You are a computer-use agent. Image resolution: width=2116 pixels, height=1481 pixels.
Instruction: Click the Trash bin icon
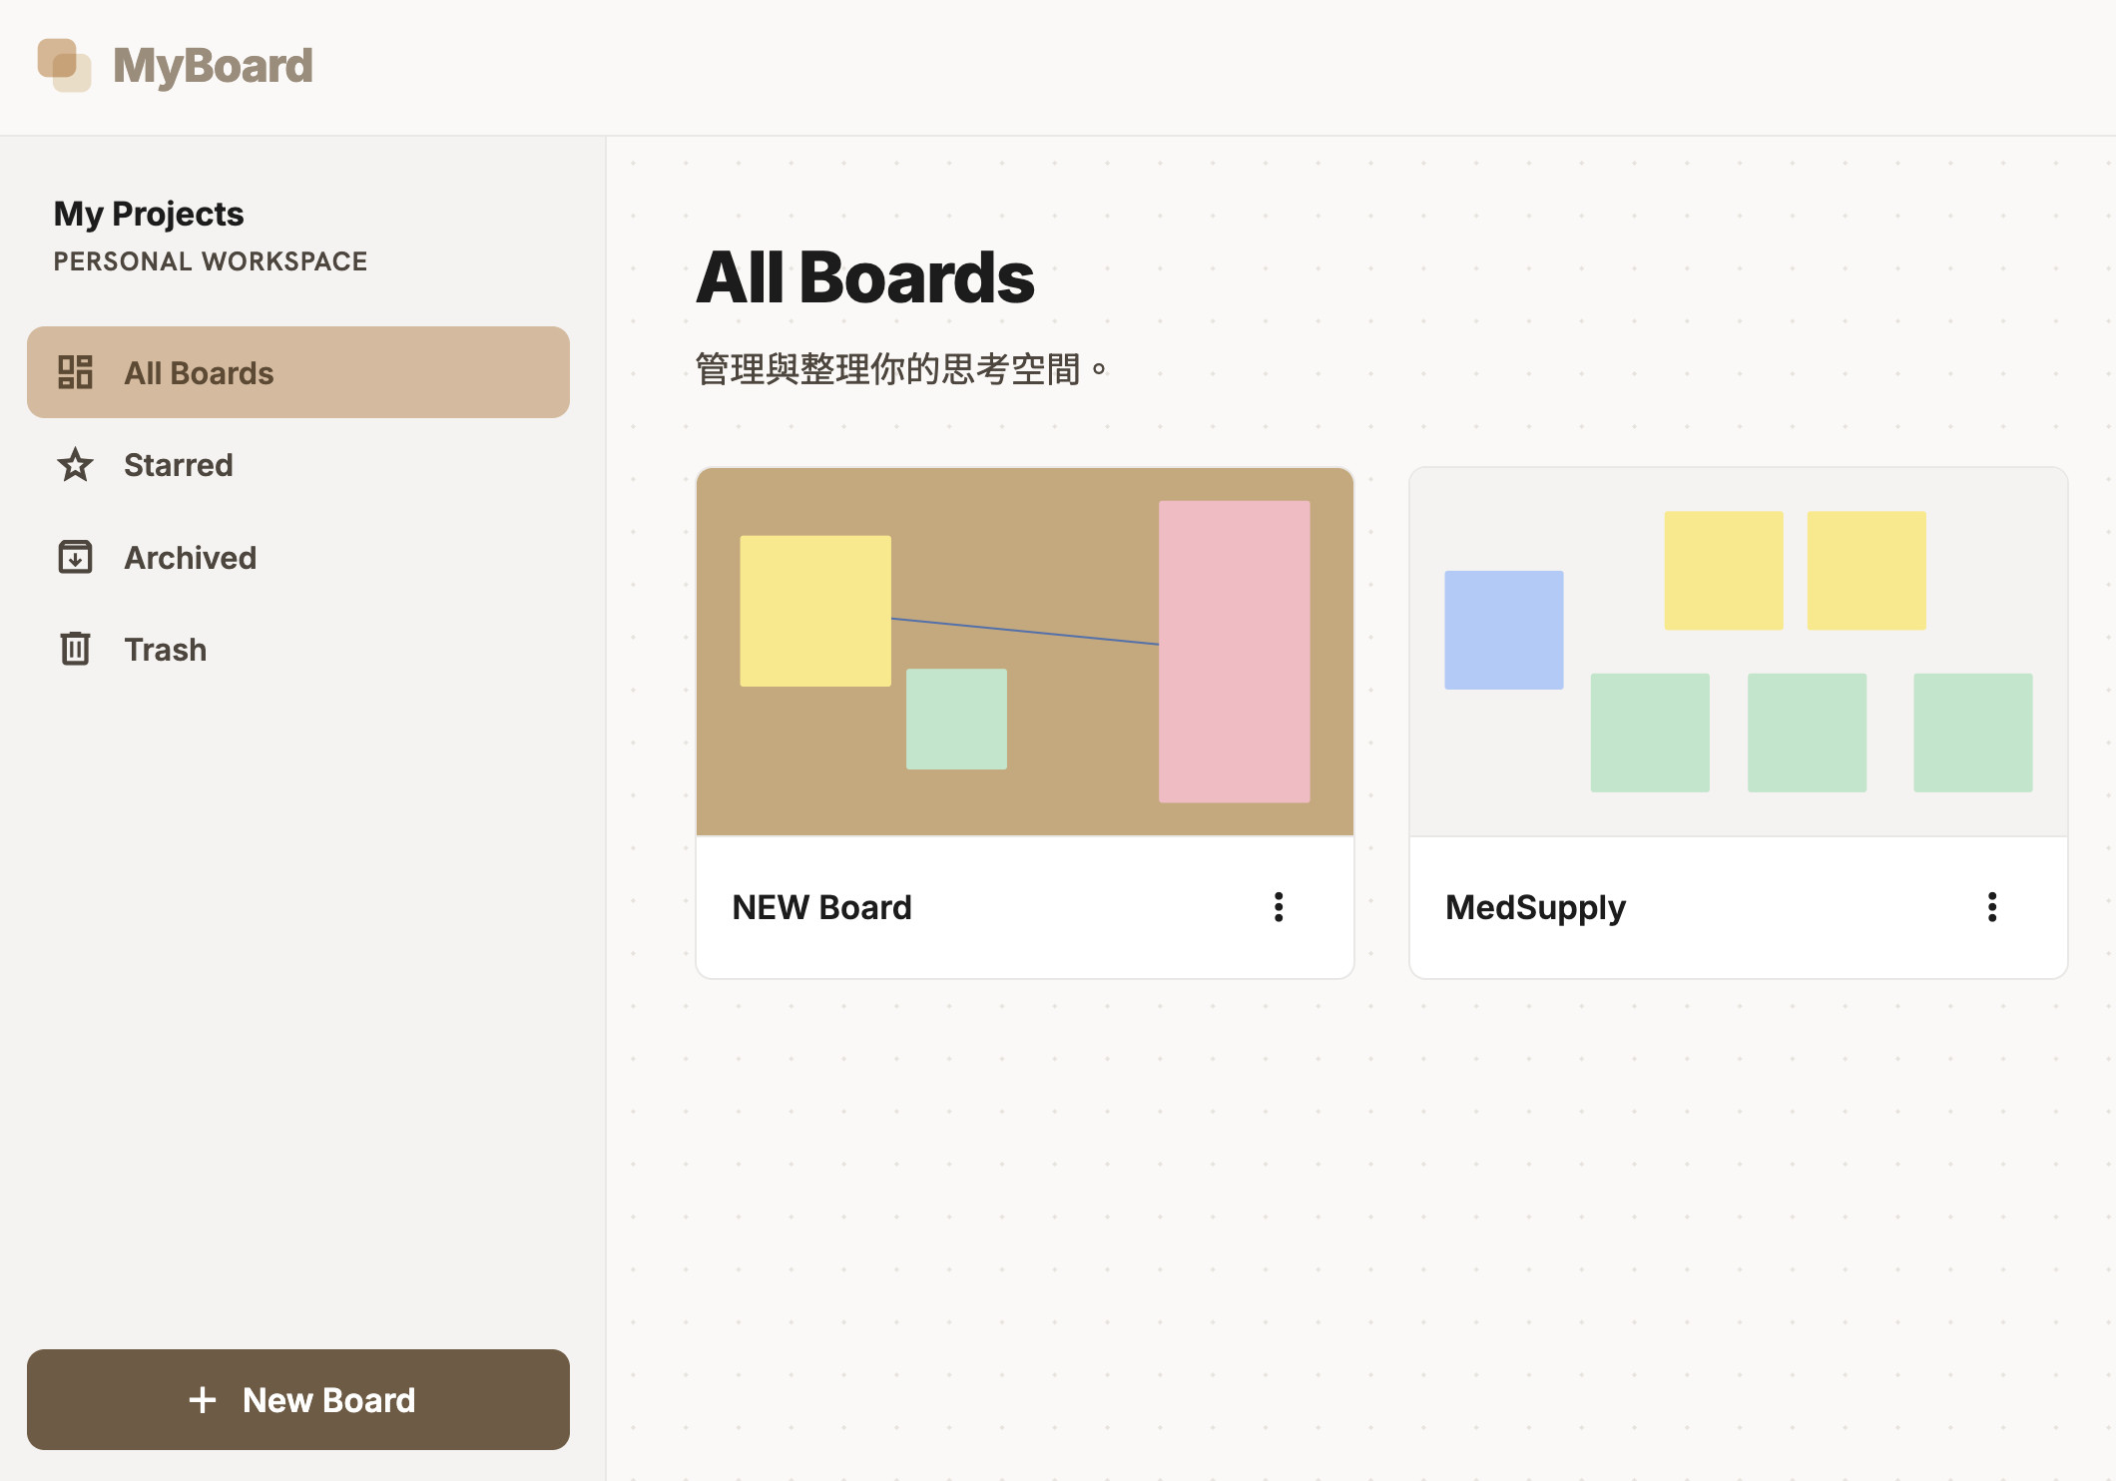point(75,649)
